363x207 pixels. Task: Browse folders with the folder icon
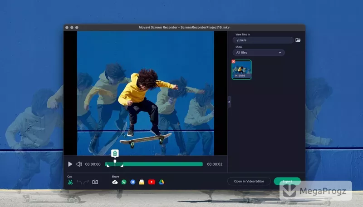click(x=298, y=40)
